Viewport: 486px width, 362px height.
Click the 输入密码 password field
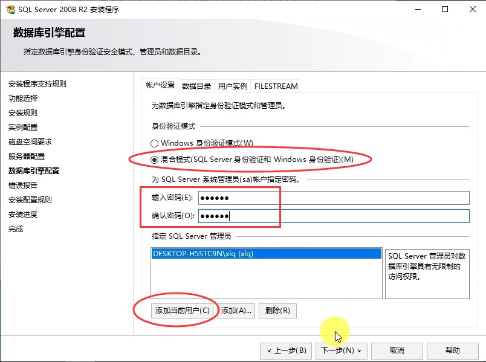(x=334, y=198)
